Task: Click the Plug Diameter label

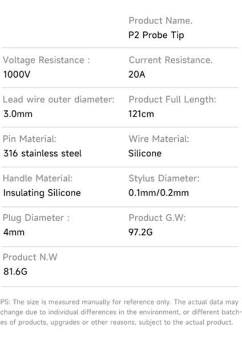Action: pos(36,218)
